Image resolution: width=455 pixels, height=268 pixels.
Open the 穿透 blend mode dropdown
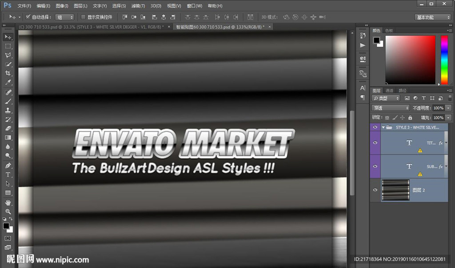[391, 108]
